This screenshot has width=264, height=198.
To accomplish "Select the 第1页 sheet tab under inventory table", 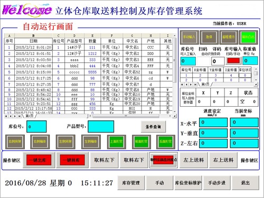I will coord(30,116).
